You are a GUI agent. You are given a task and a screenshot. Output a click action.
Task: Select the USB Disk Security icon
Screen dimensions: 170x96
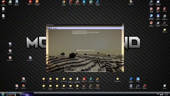pos(151,10)
